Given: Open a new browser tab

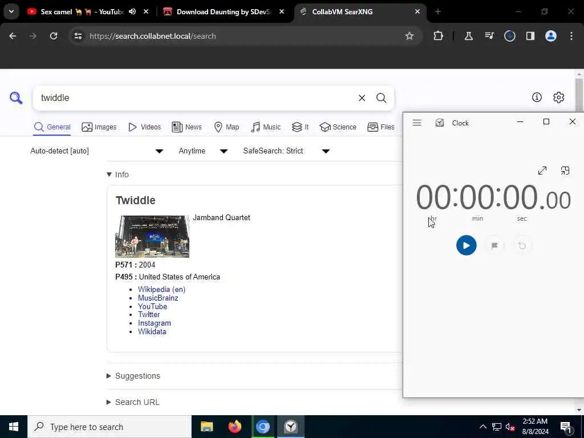Looking at the screenshot, I should click(437, 11).
